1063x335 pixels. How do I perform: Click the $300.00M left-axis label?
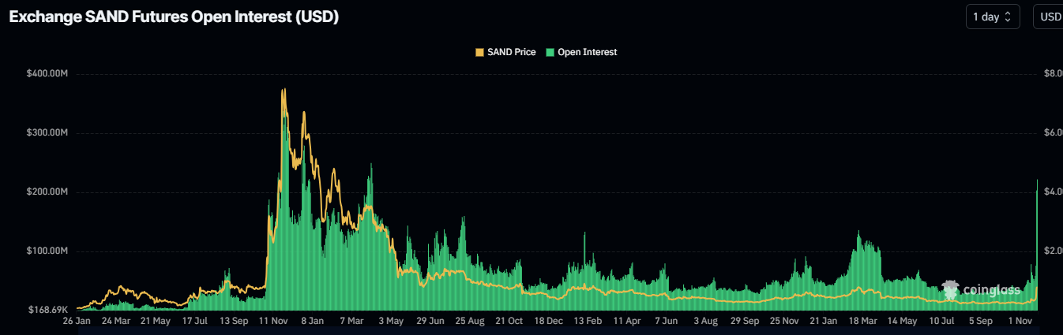pyautogui.click(x=47, y=133)
